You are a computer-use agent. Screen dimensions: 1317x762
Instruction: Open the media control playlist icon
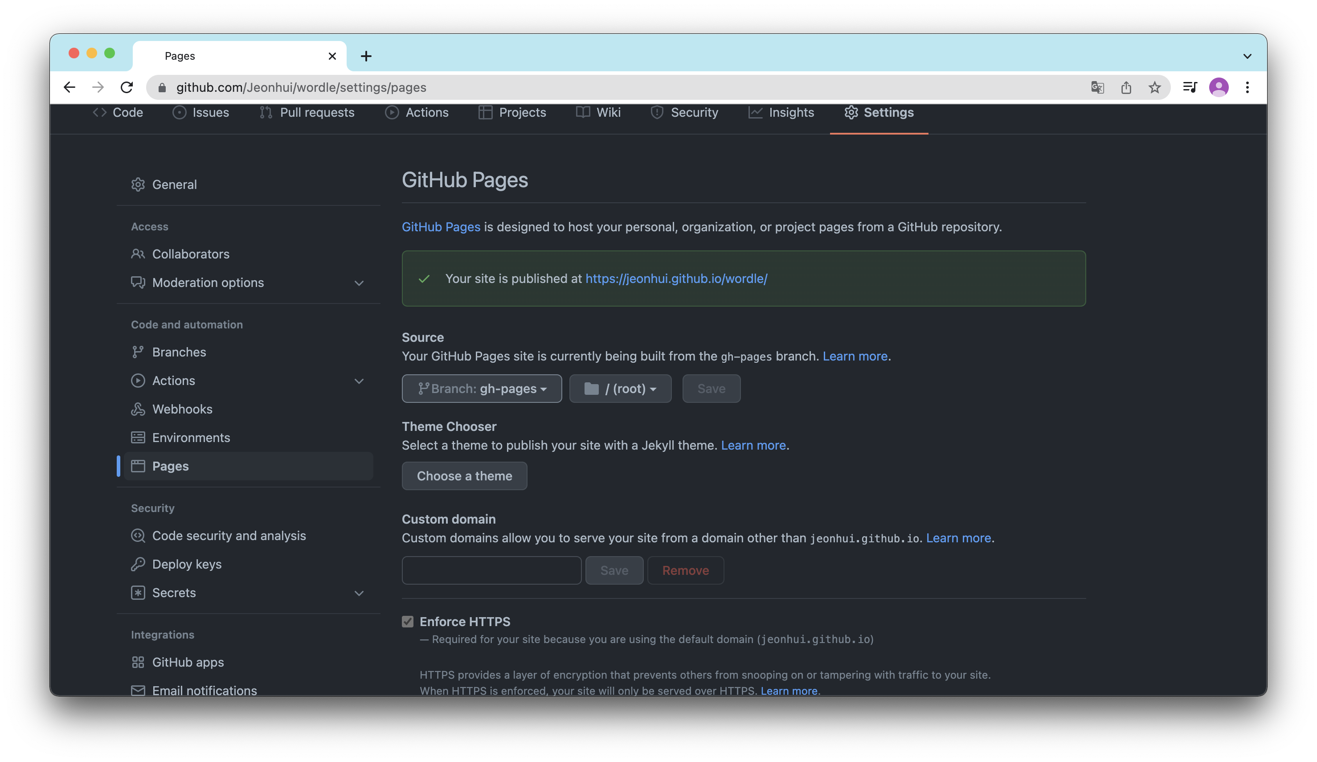point(1190,87)
